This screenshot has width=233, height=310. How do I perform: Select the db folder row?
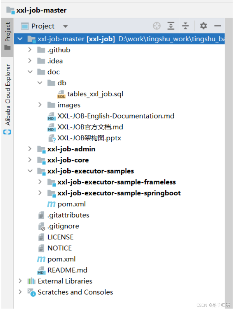pos(119,83)
